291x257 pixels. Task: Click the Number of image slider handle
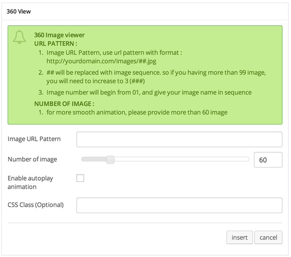pos(110,160)
